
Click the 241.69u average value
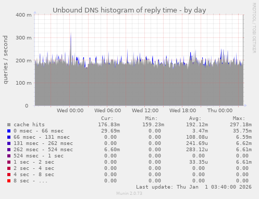pyautogui.click(x=197, y=143)
